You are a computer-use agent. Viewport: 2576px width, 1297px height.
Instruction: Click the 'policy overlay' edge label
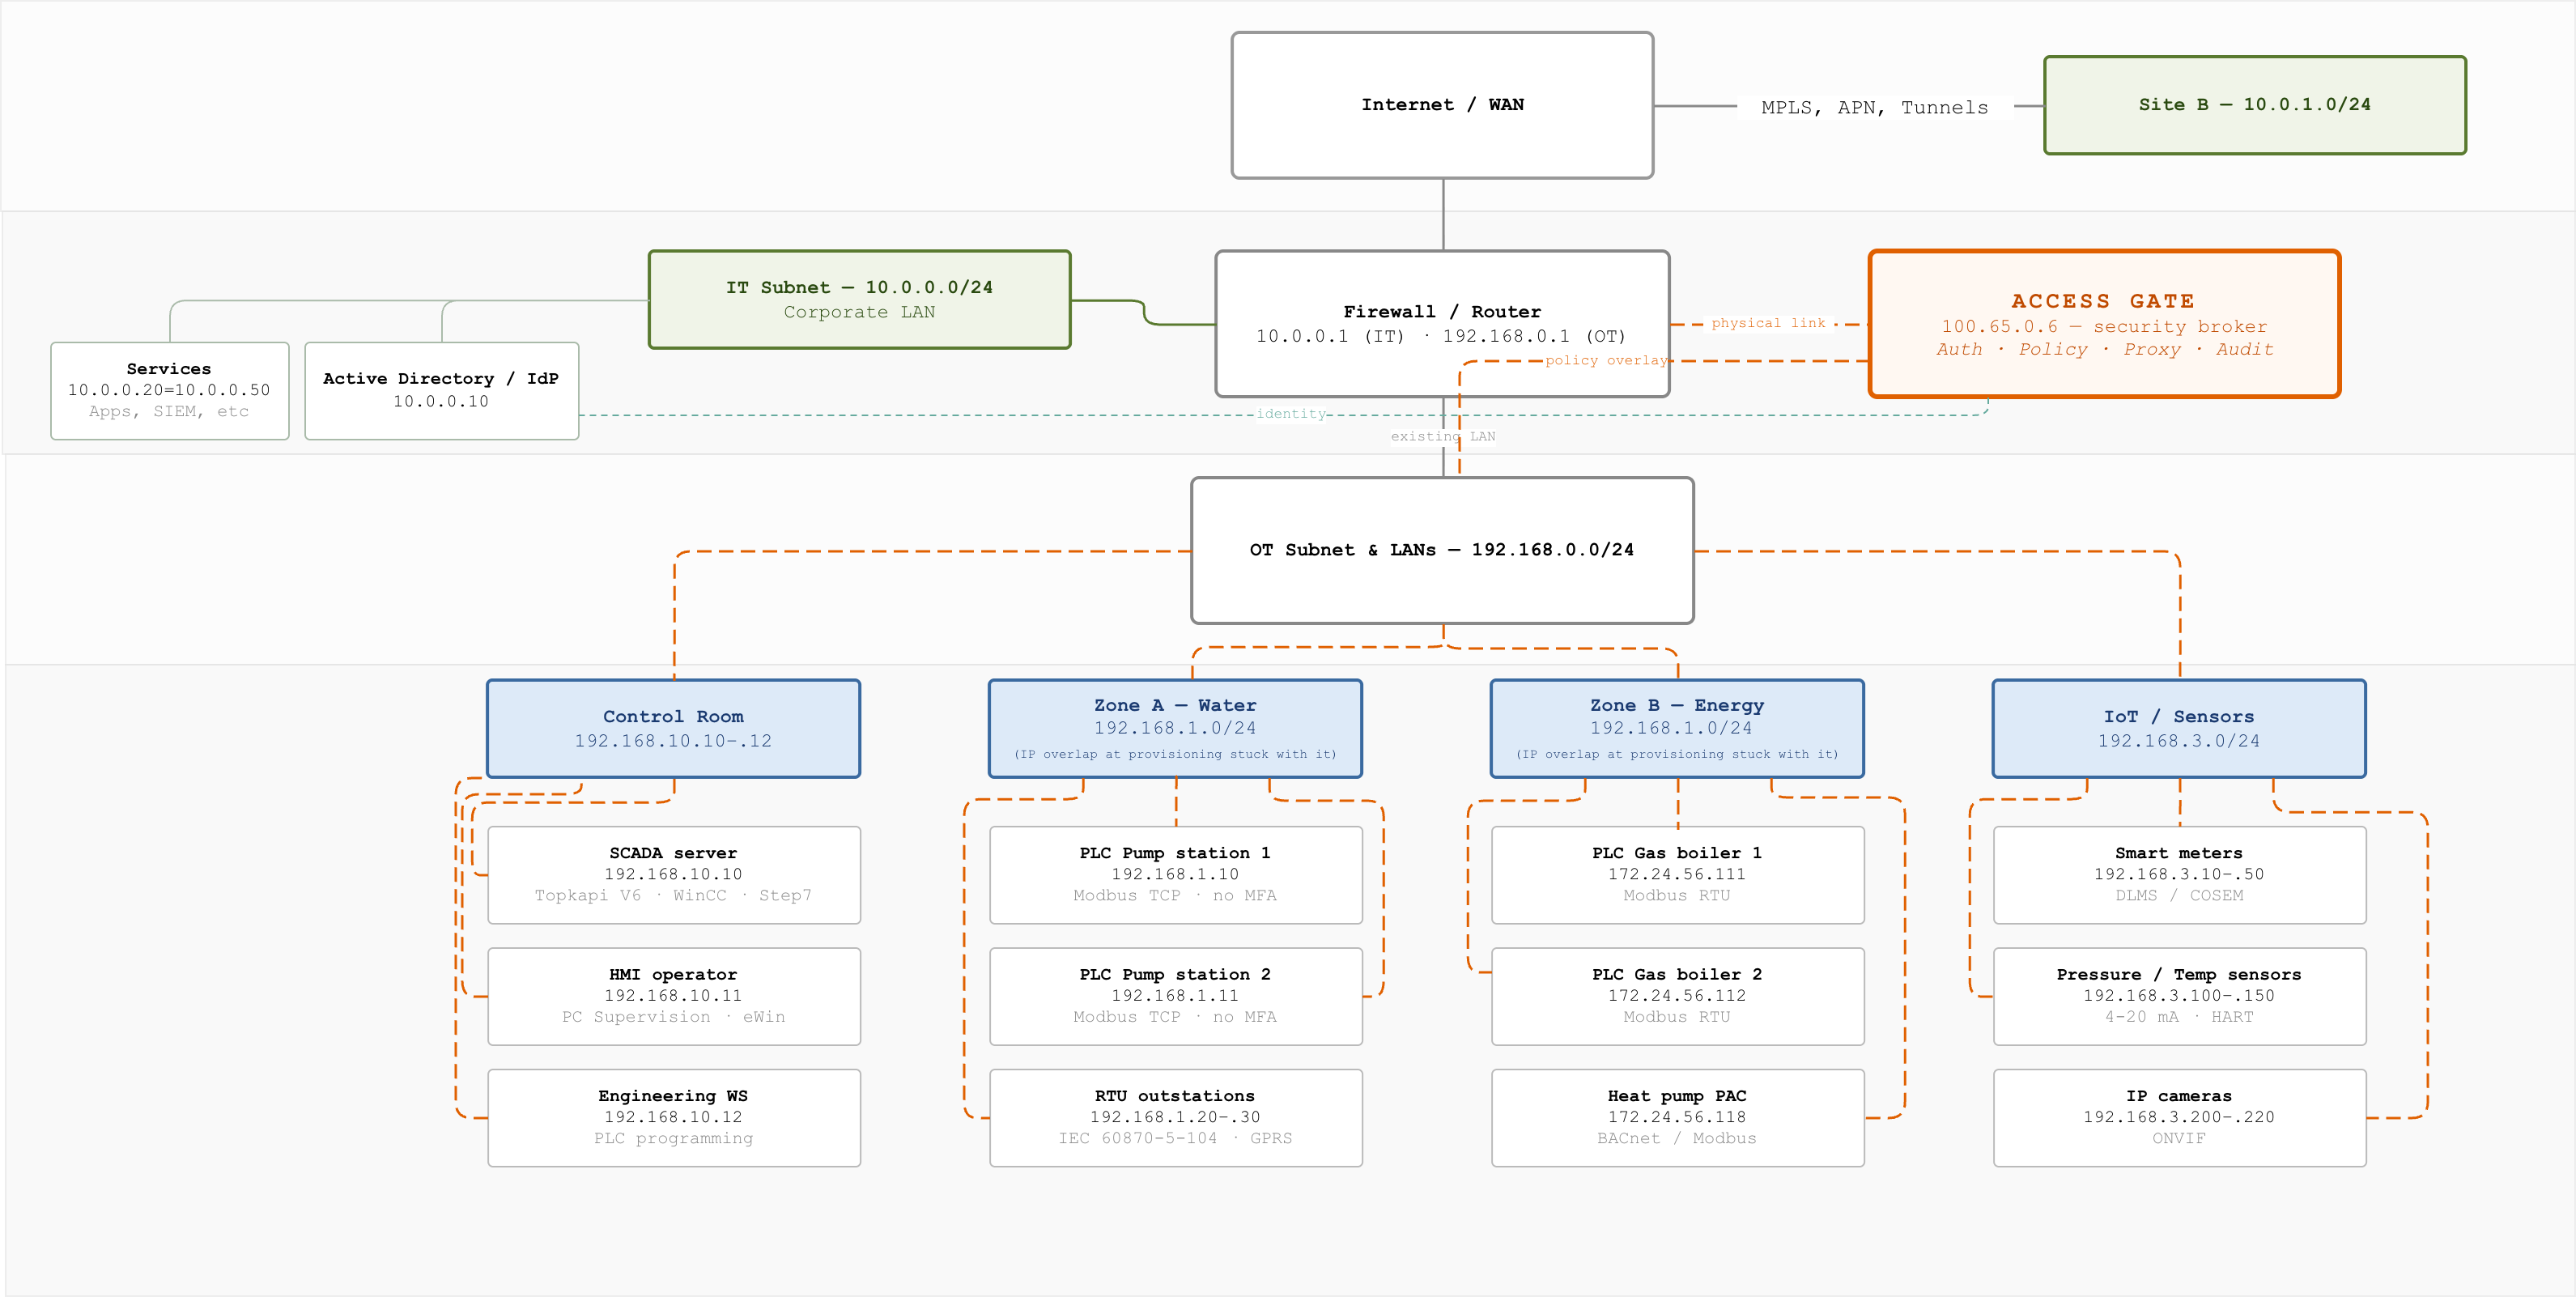[x=1606, y=360]
